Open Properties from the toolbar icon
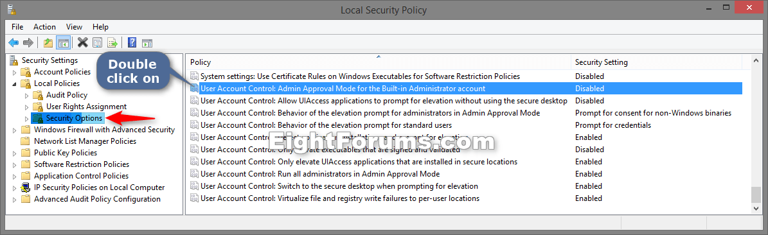768x235 pixels. tap(98, 42)
